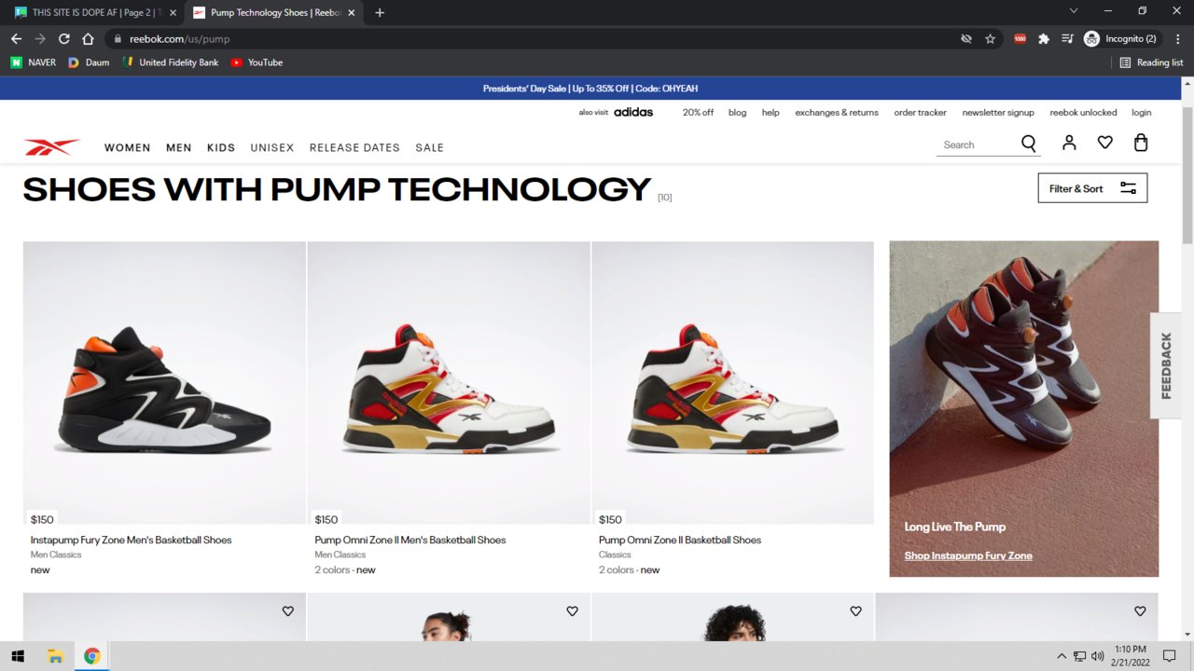
Task: Click the Chrome taskbar icon
Action: click(x=92, y=656)
